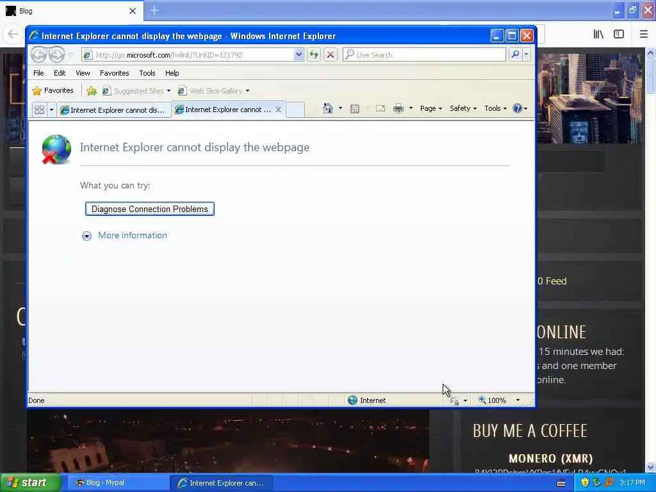Open the Favorites menu in menu bar
This screenshot has width=656, height=492.
click(x=114, y=73)
